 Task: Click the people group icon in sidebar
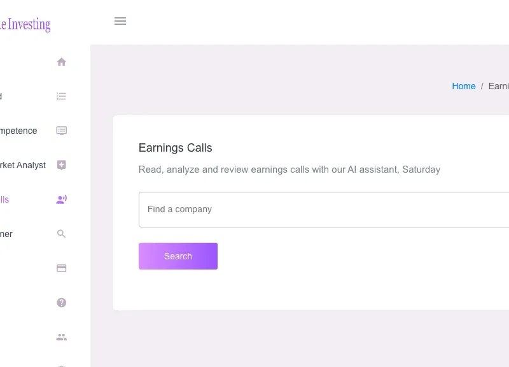click(61, 337)
